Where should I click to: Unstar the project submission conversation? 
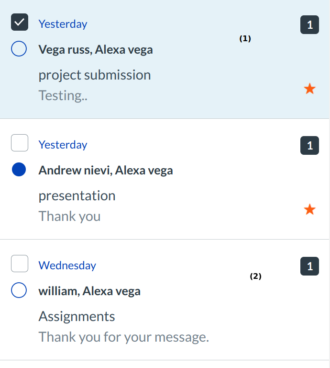[310, 89]
